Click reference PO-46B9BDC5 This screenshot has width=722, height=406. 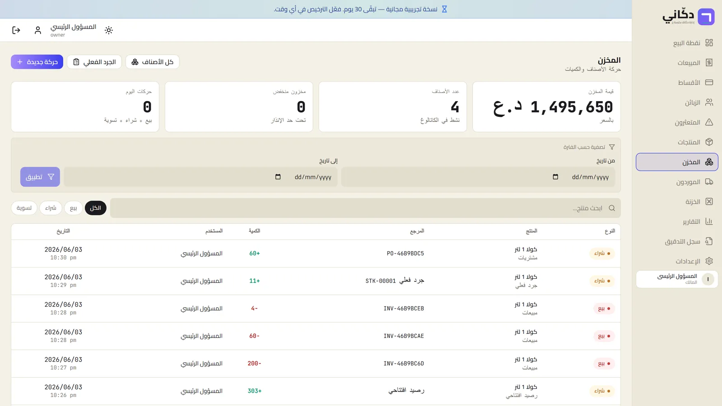(405, 254)
